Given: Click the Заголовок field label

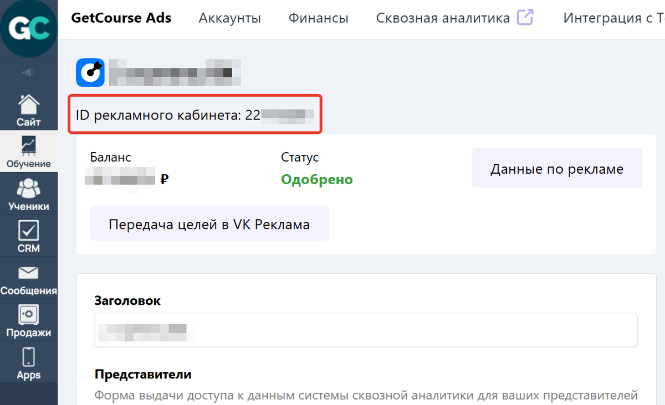Looking at the screenshot, I should pos(128,301).
